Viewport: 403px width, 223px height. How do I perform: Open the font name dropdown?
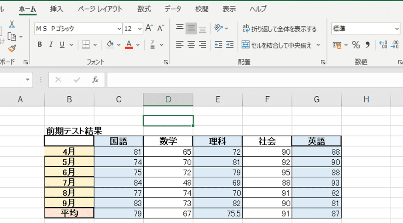[119, 29]
